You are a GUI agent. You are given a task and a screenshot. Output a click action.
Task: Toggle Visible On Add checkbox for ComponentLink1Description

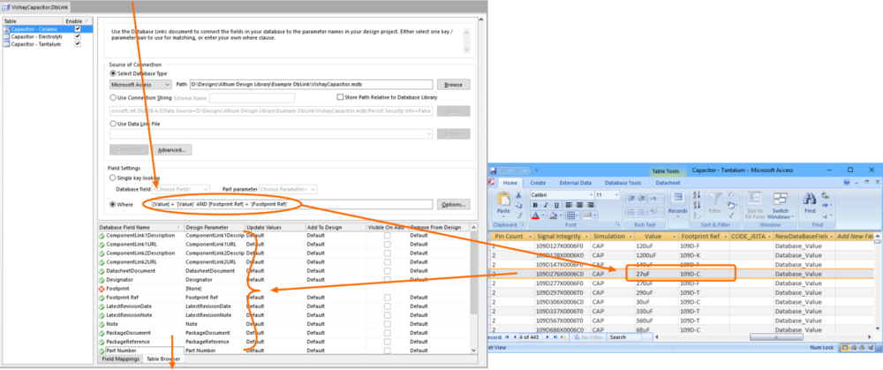point(388,236)
